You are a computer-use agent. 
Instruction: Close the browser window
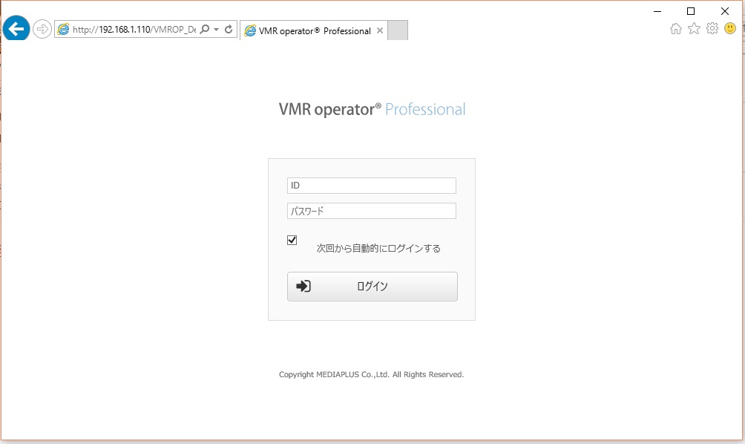pyautogui.click(x=724, y=11)
